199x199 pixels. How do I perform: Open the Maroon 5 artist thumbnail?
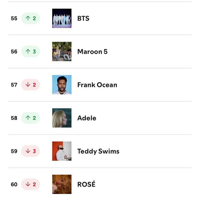click(x=62, y=52)
